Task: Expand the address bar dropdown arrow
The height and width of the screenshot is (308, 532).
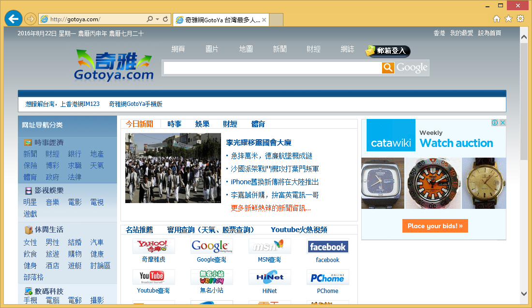Action: coord(158,19)
